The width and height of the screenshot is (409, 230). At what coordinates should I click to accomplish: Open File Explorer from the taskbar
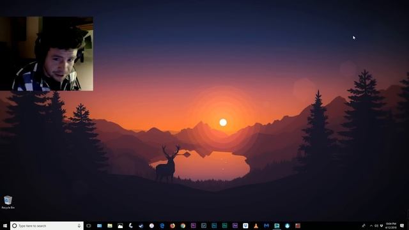click(110, 226)
